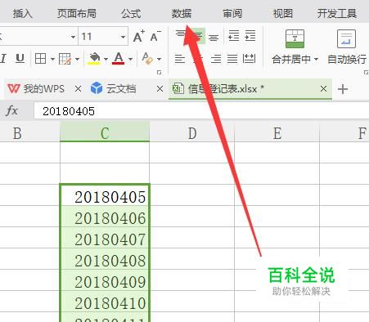Switch to 页面布局 ribbon tab
This screenshot has height=322, width=369.
77,13
